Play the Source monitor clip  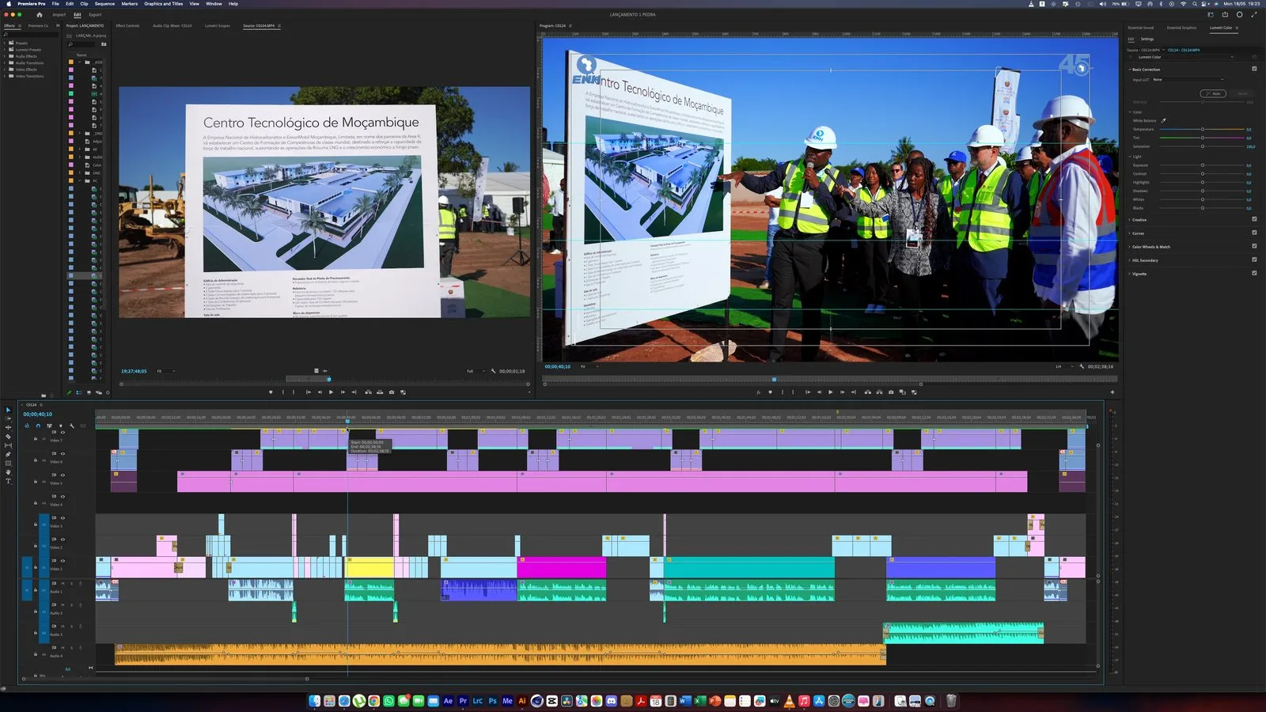coord(331,392)
